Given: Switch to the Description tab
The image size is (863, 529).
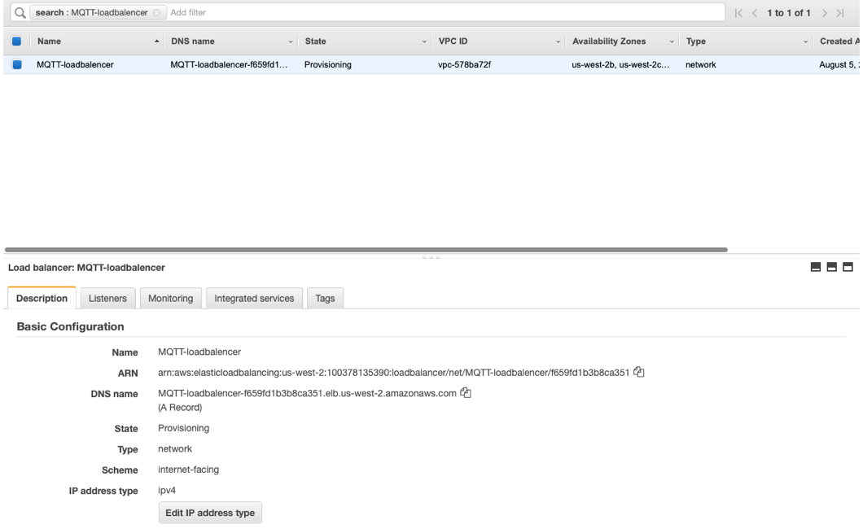Looking at the screenshot, I should tap(42, 298).
